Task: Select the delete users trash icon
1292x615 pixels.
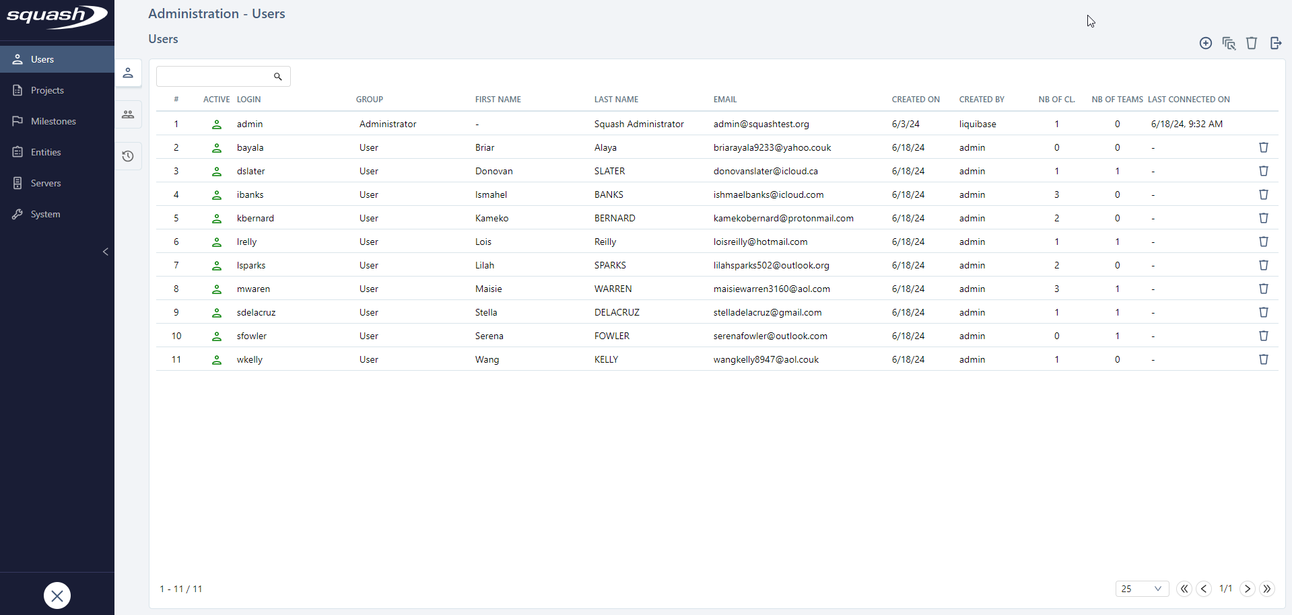Action: [1252, 43]
